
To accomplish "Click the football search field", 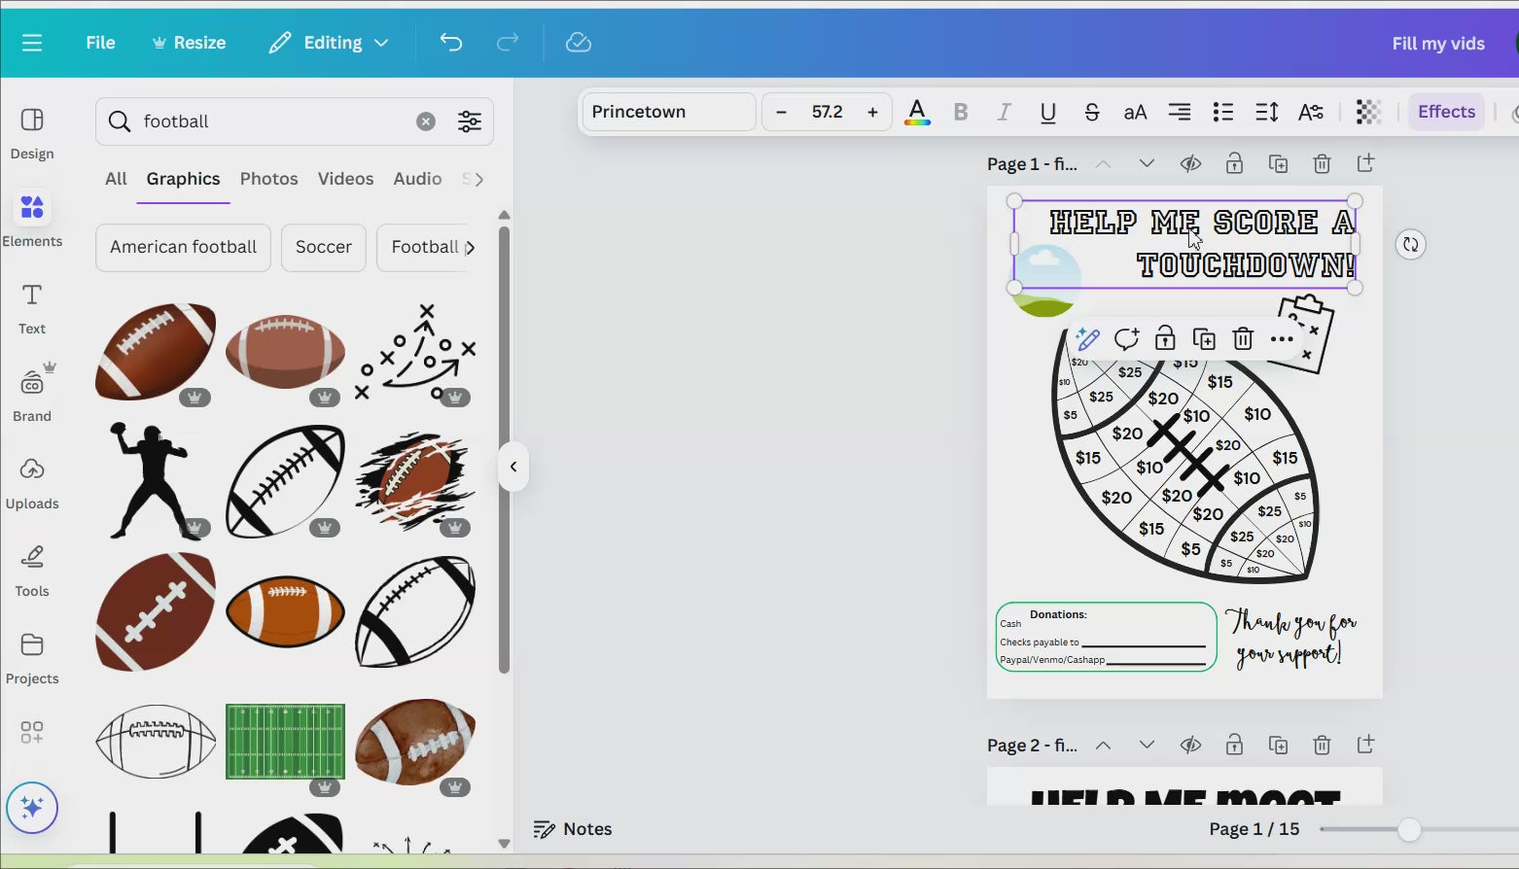I will point(274,122).
